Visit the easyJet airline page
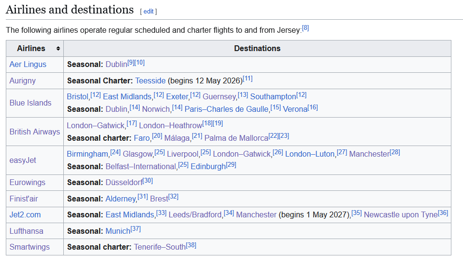463x267 pixels. 23,160
